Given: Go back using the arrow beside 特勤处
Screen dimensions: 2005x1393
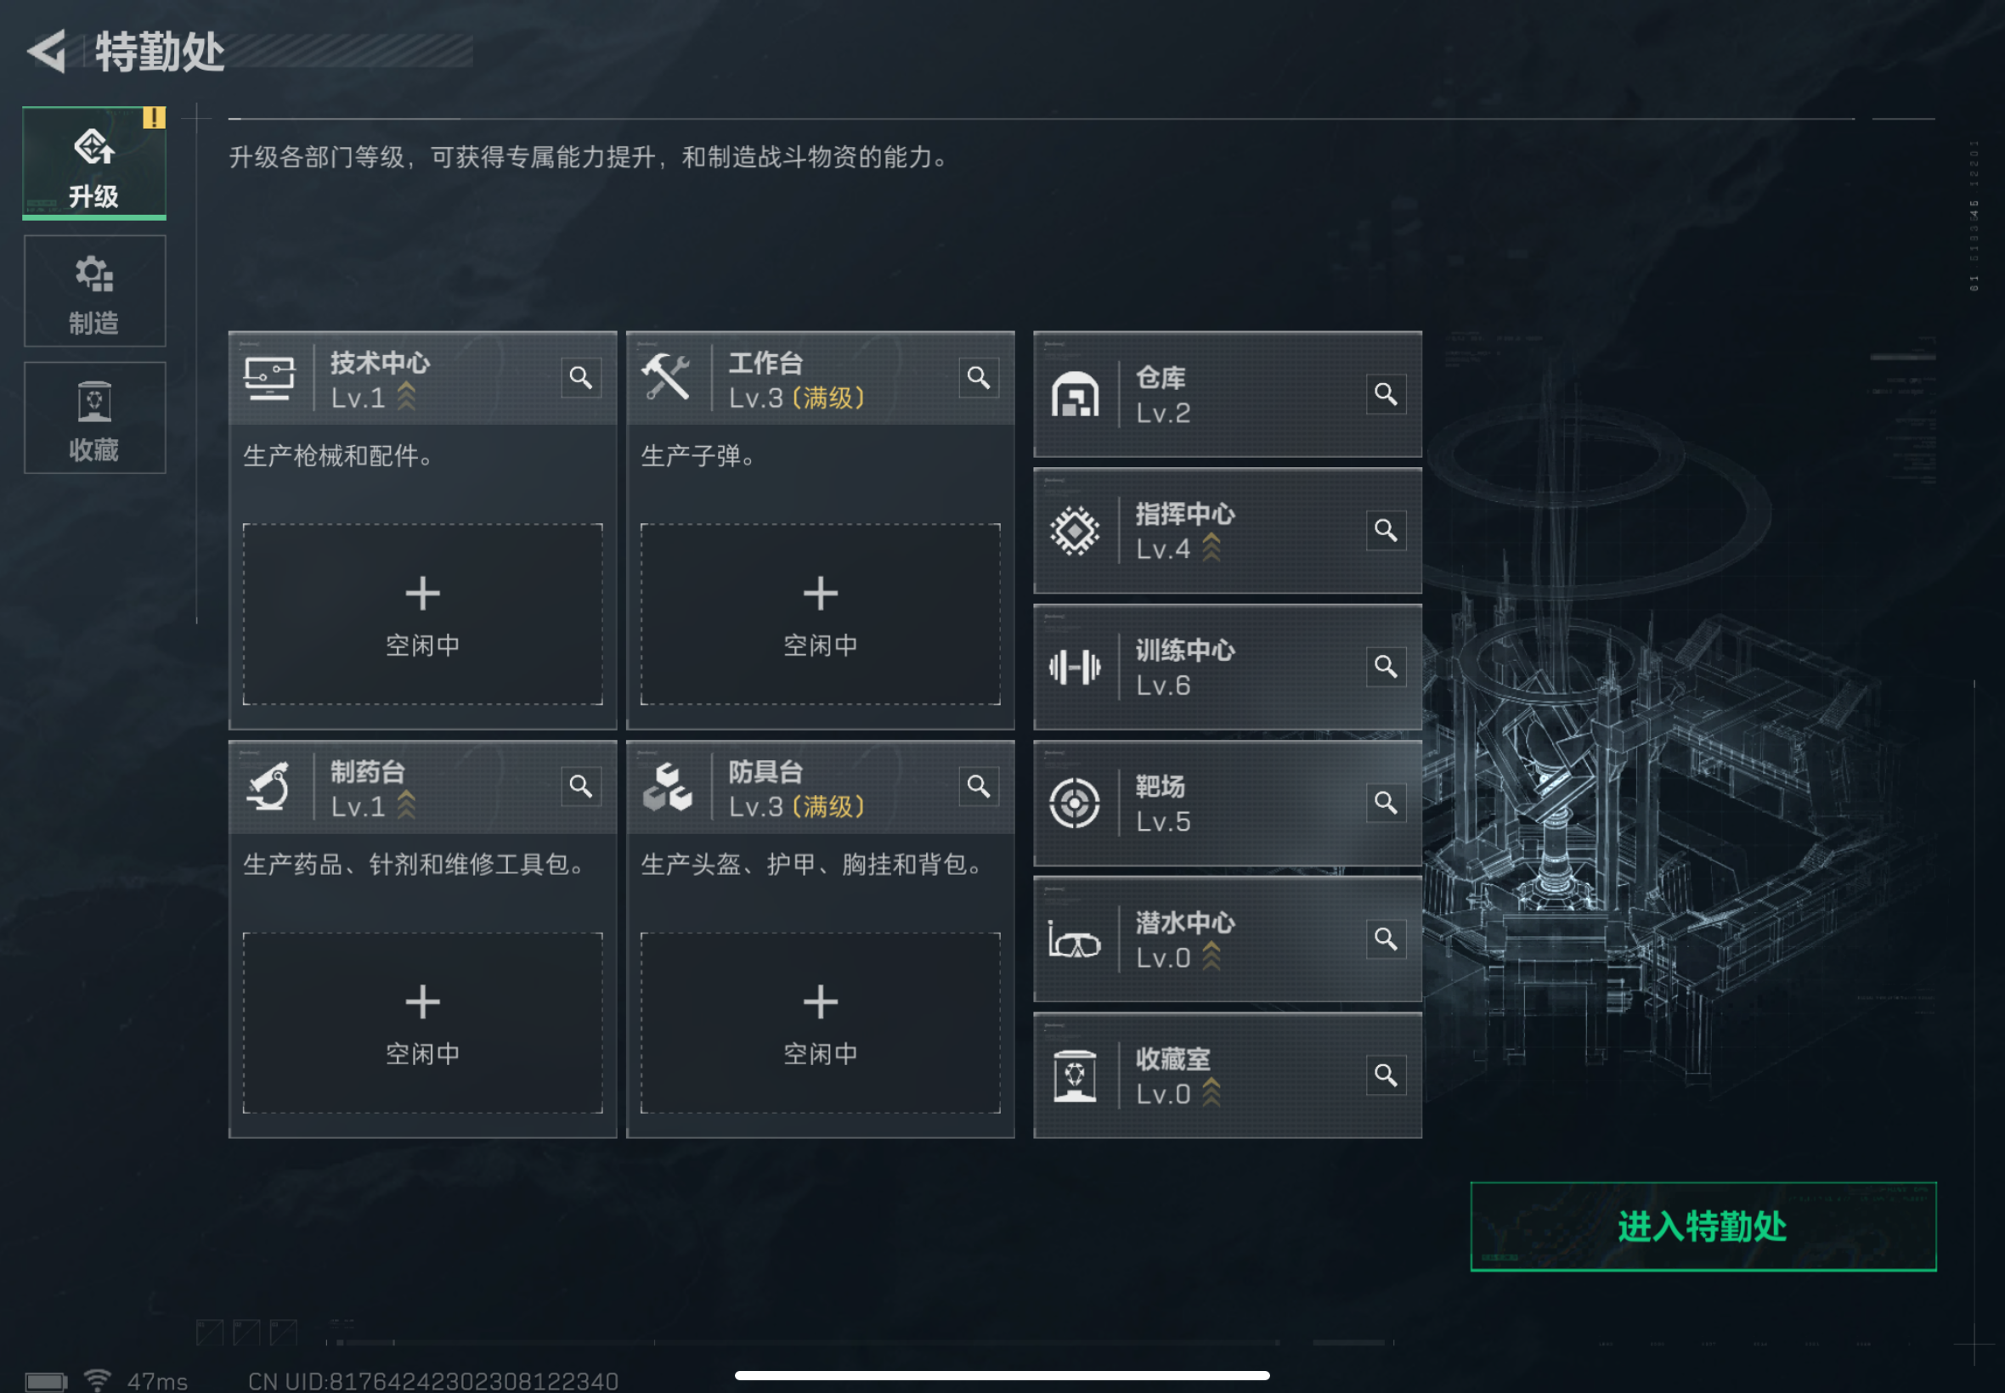Looking at the screenshot, I should coord(48,52).
